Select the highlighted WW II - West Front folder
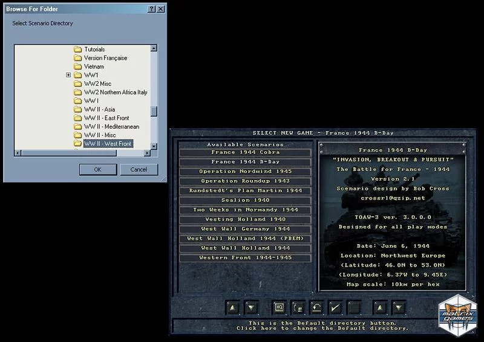Image resolution: width=484 pixels, height=342 pixels. coord(108,144)
